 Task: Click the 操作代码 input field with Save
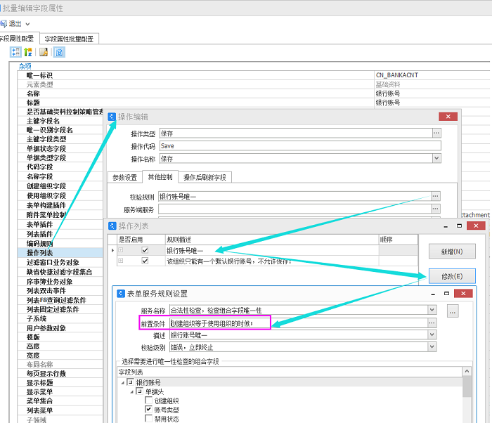(x=299, y=146)
